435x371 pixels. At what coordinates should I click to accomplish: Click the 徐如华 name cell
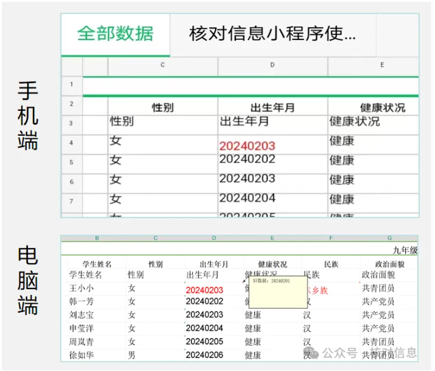coord(97,355)
